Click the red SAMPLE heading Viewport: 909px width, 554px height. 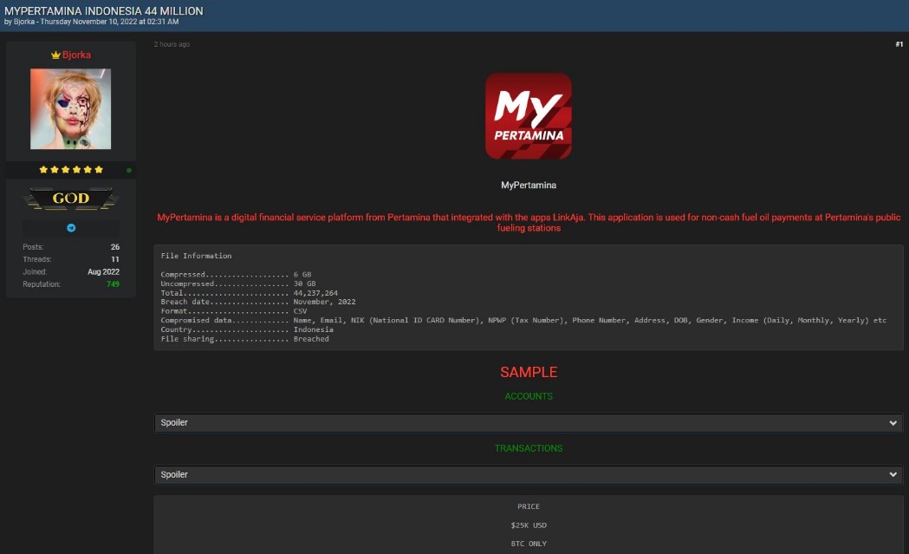tap(529, 373)
